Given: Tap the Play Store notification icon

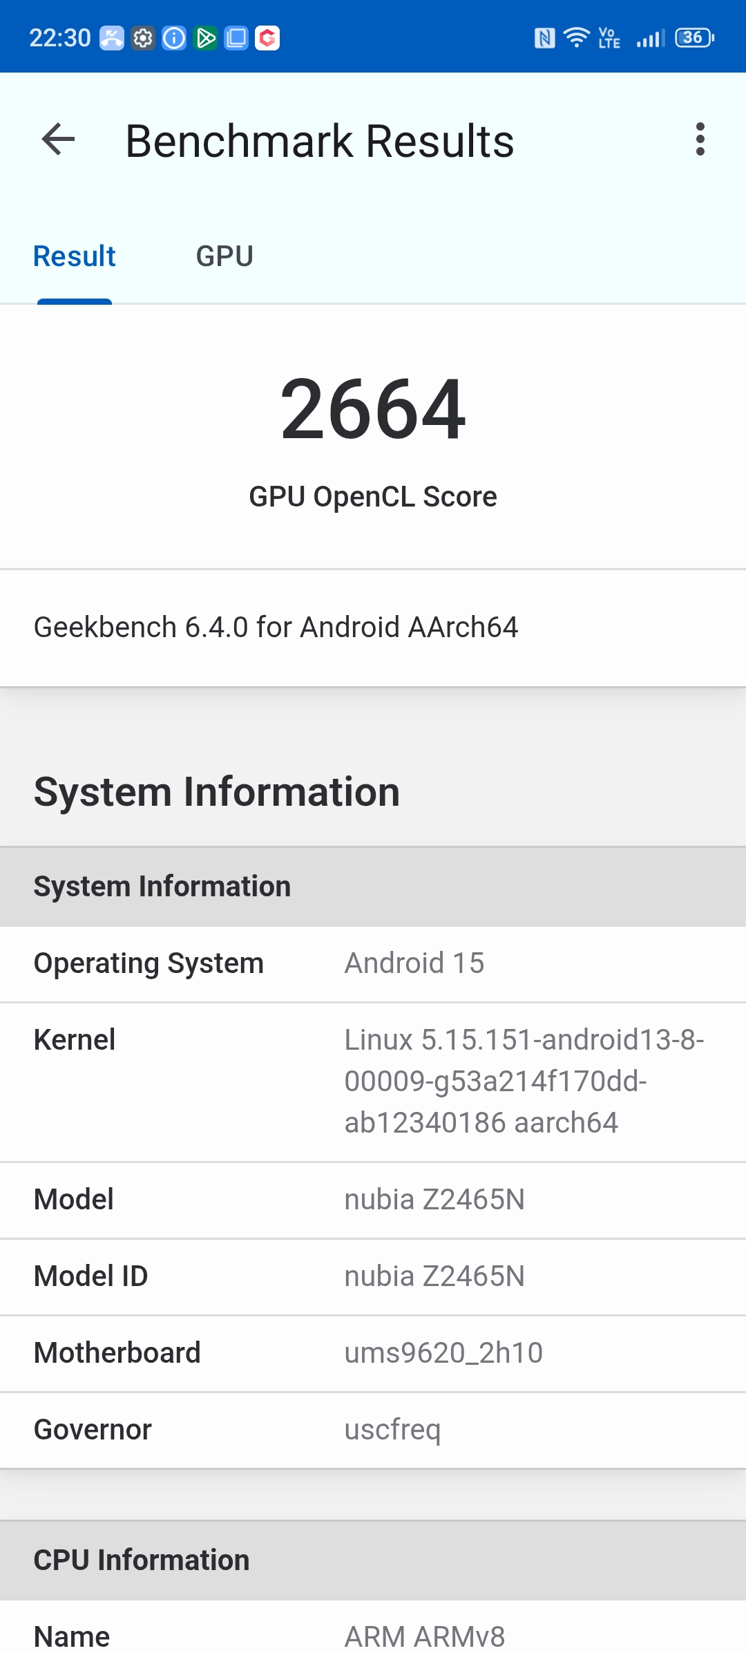Looking at the screenshot, I should pos(206,38).
